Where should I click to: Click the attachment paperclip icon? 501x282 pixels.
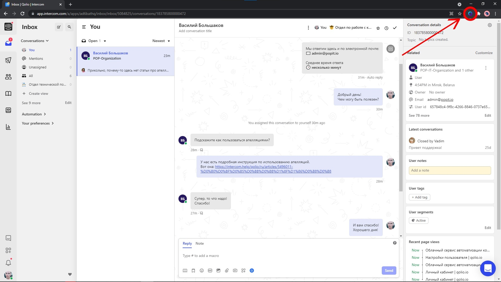pos(227,271)
